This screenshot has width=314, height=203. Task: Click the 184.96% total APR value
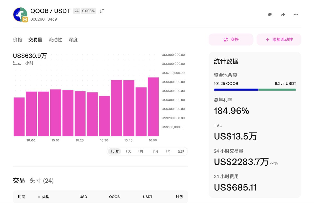(232, 111)
